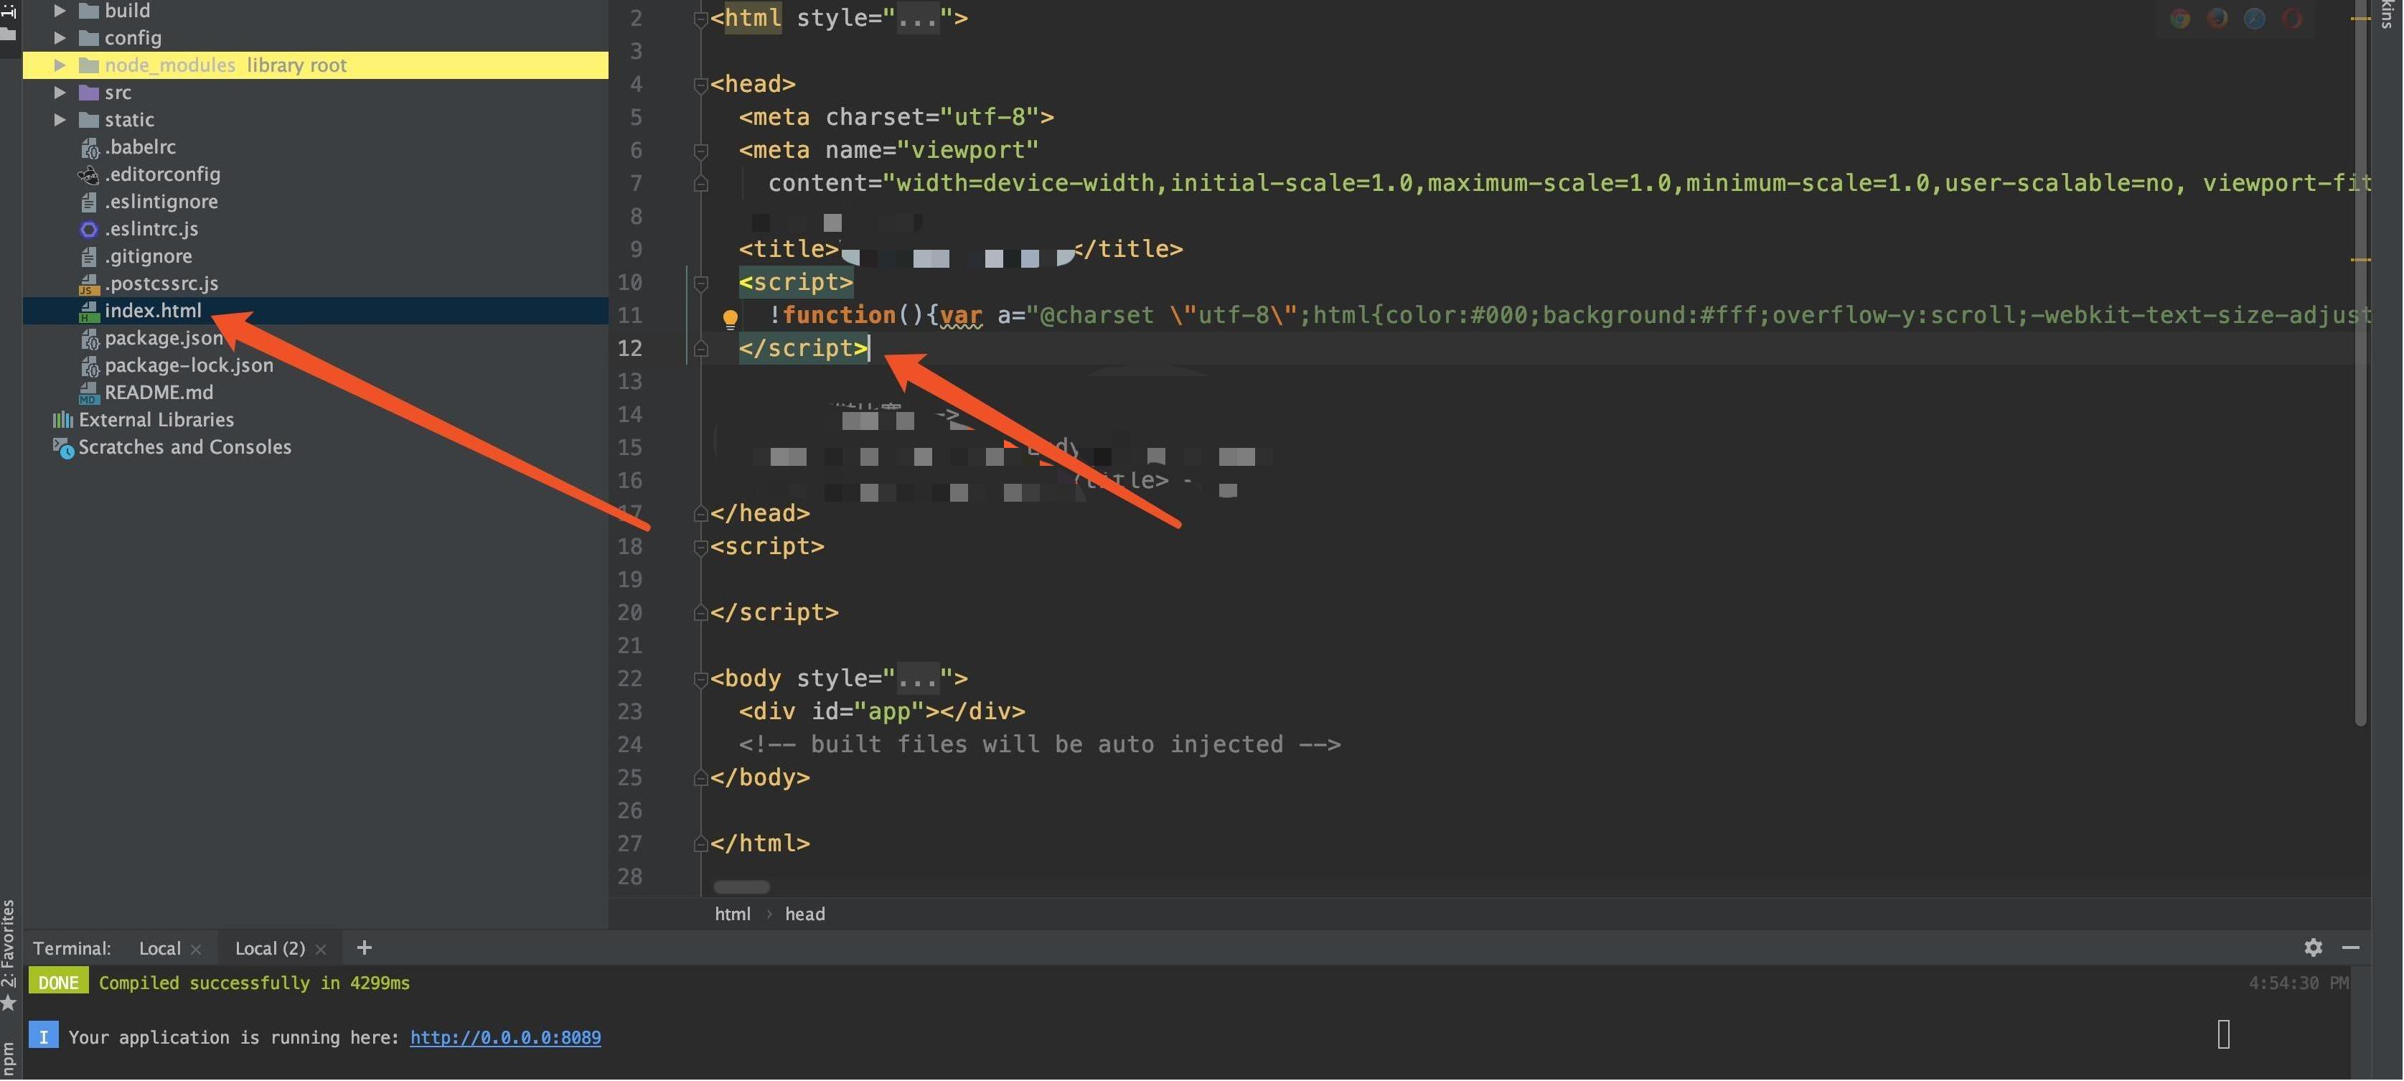
Task: Switch to the Local terminal tab
Action: pos(159,948)
